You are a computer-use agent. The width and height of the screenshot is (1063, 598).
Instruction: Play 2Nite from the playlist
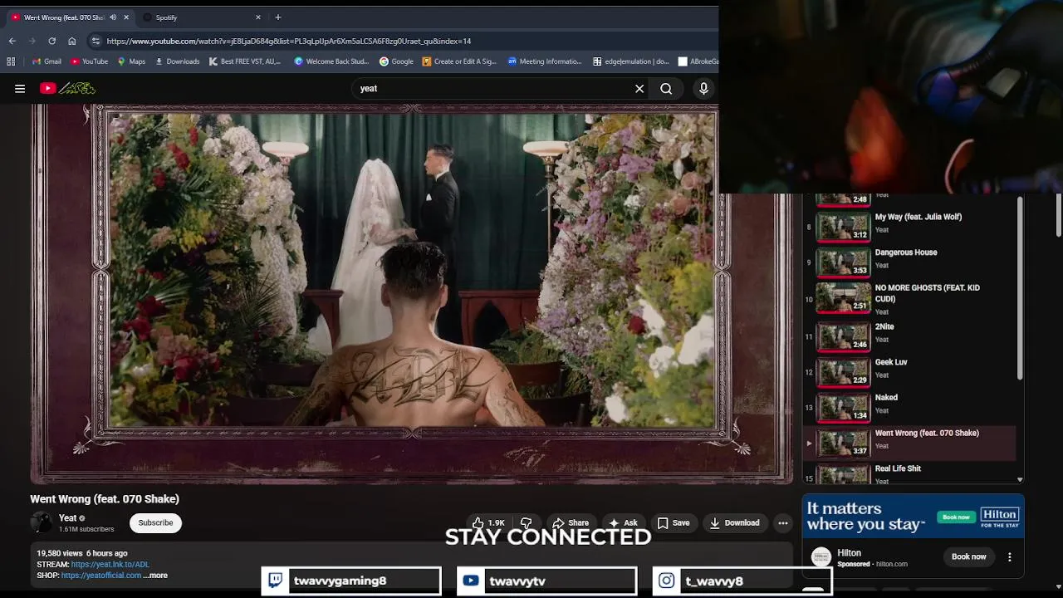pos(909,336)
